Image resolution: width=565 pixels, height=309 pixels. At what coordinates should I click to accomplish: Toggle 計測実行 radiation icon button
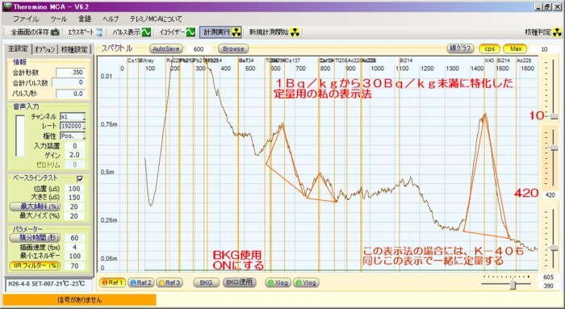[x=220, y=32]
